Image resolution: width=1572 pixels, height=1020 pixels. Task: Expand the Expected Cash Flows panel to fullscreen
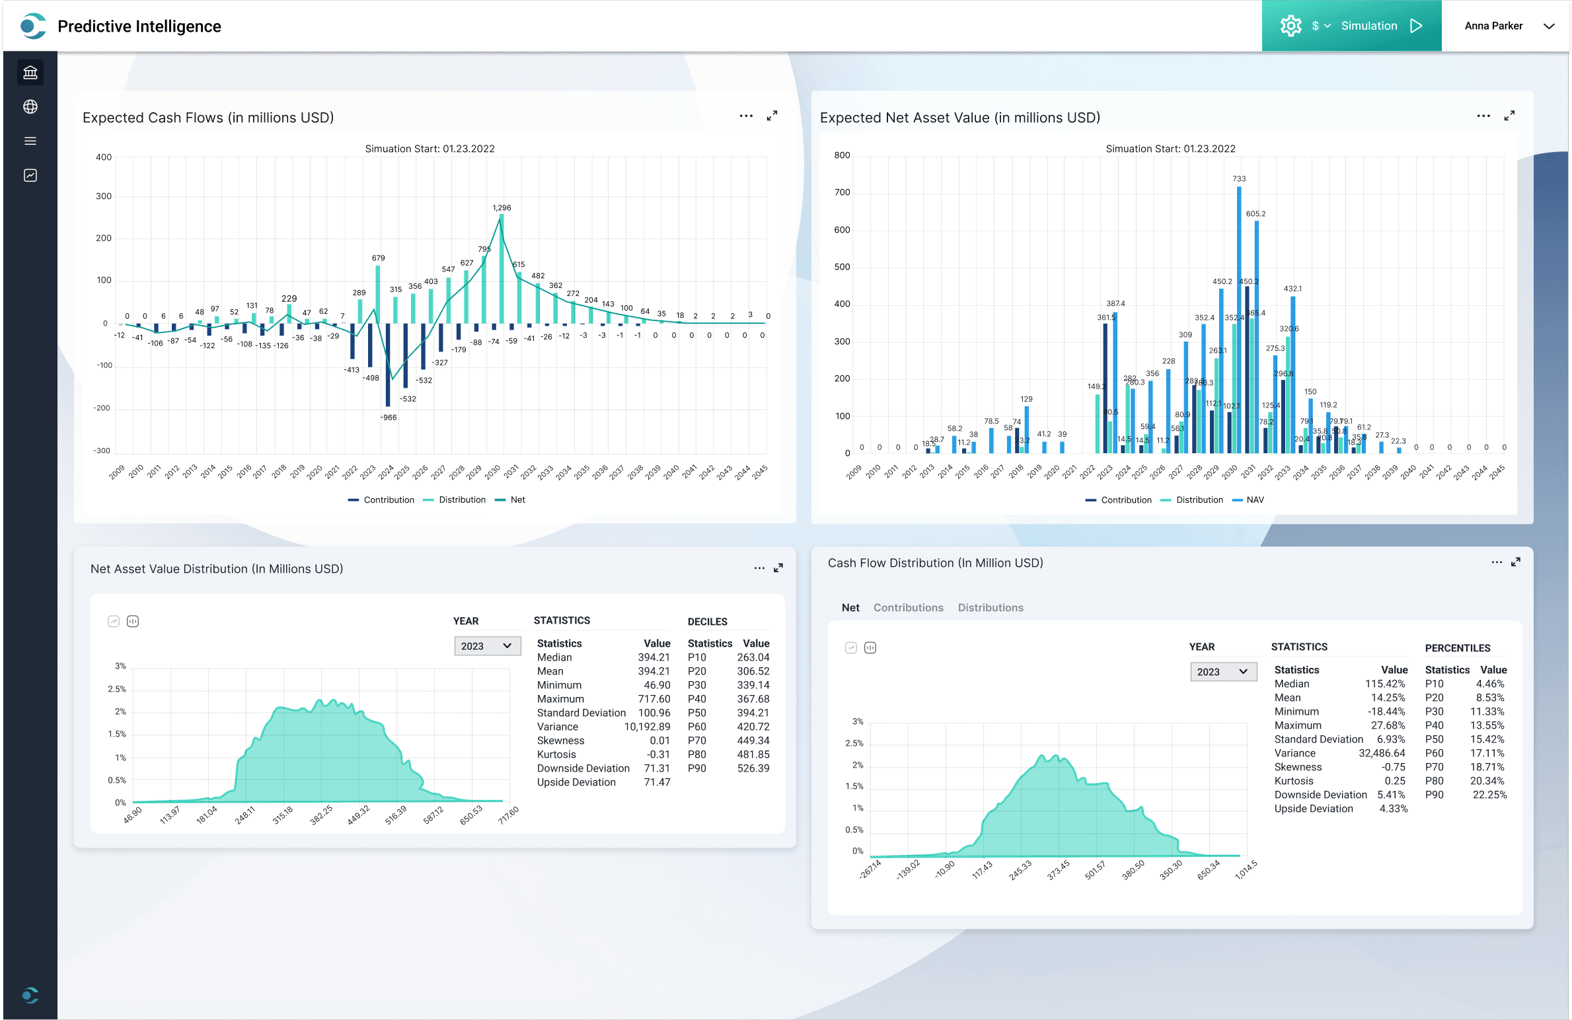tap(770, 116)
